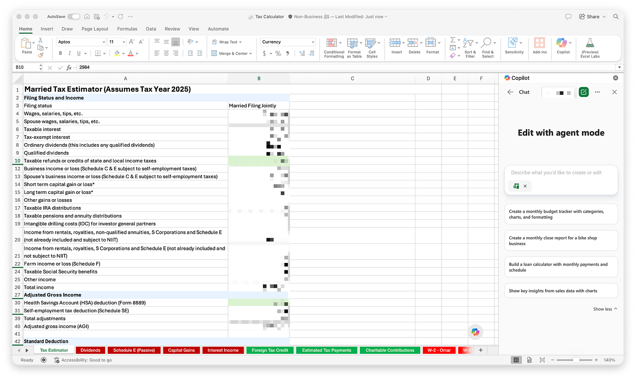Click the AutoSum sigma icon
The height and width of the screenshot is (380, 636).
point(453,40)
